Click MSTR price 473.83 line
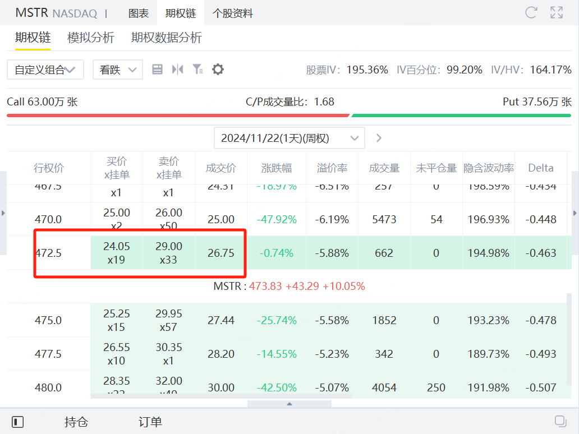Image resolution: width=579 pixels, height=434 pixels. tap(289, 287)
